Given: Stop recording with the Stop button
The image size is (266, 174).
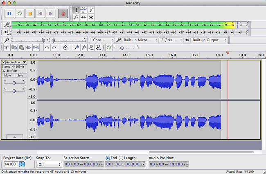Looking at the screenshot, I should coord(30,13).
